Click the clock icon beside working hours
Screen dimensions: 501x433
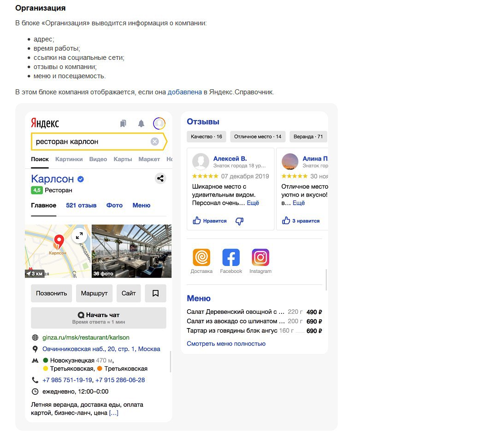click(35, 392)
